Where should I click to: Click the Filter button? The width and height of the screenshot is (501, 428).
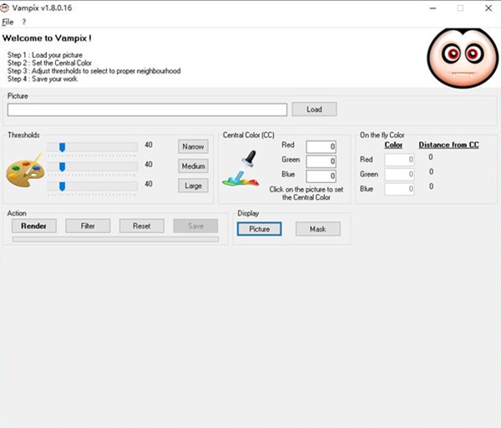tap(88, 226)
